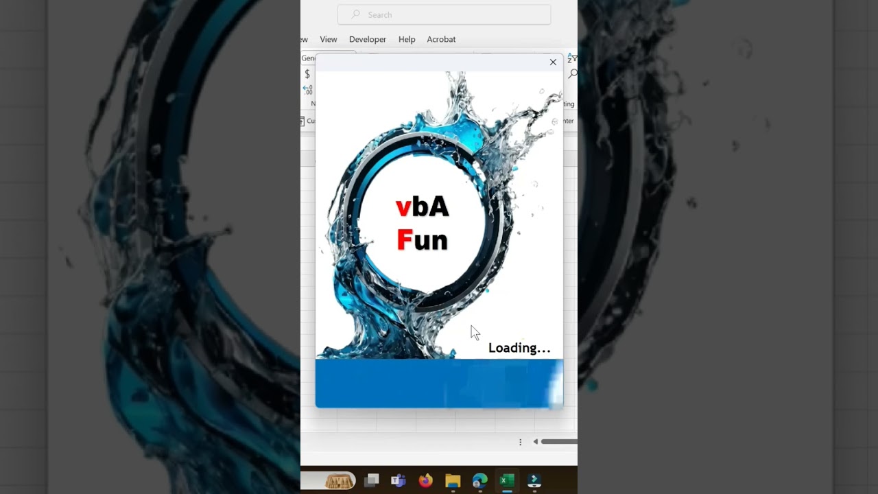Screen dimensions: 878x494
Task: Open Microsoft Edge from the taskbar
Action: point(479,480)
